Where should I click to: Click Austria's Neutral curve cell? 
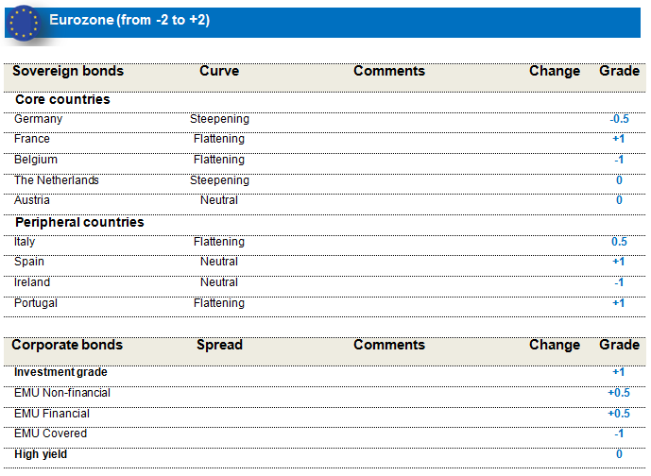coord(219,200)
